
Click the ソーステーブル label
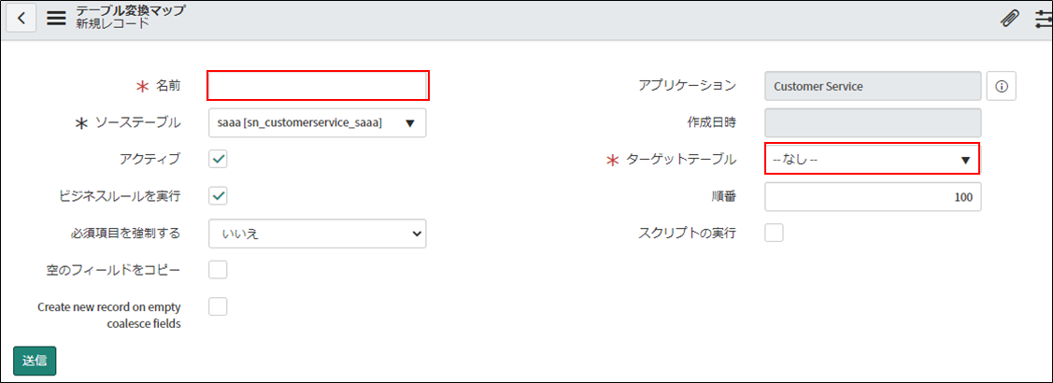click(138, 122)
